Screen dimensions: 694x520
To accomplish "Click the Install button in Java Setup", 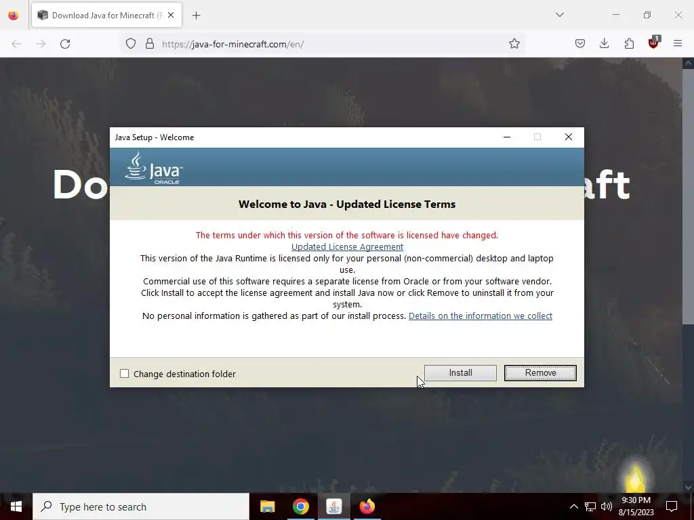I will [x=460, y=373].
